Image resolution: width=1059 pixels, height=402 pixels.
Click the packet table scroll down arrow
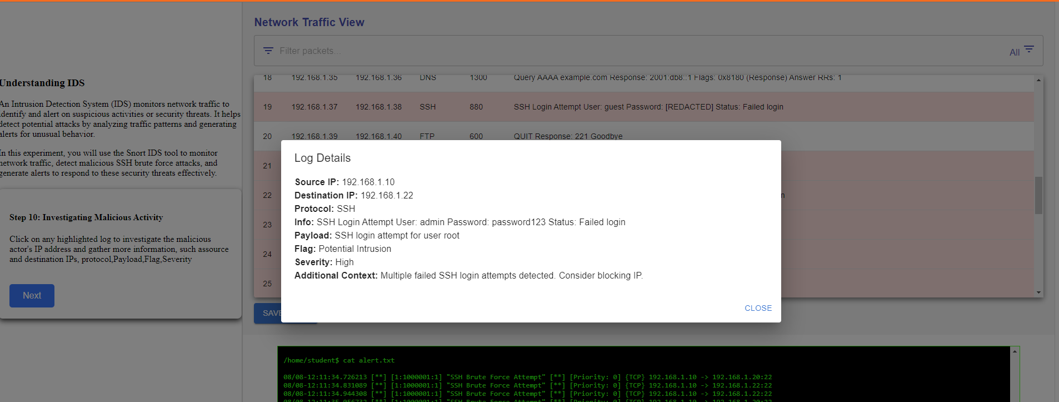click(x=1038, y=292)
